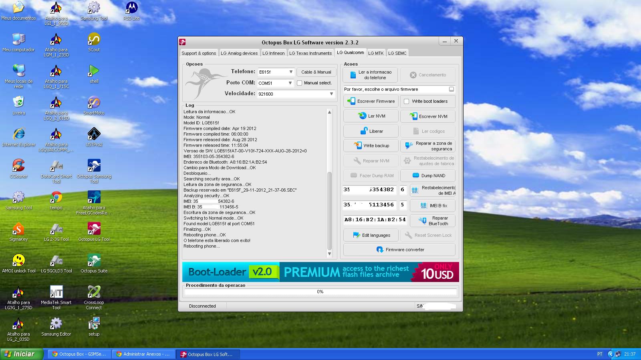641x360 pixels.
Task: Open Meu computador icon
Action: click(x=18, y=42)
